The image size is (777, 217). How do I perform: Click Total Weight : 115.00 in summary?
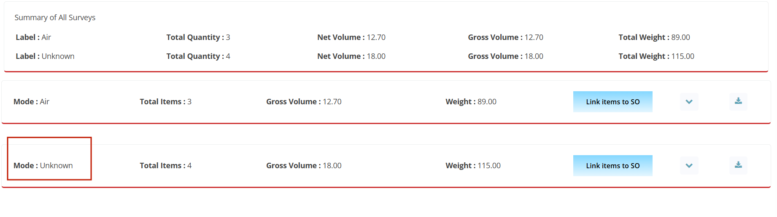click(656, 56)
